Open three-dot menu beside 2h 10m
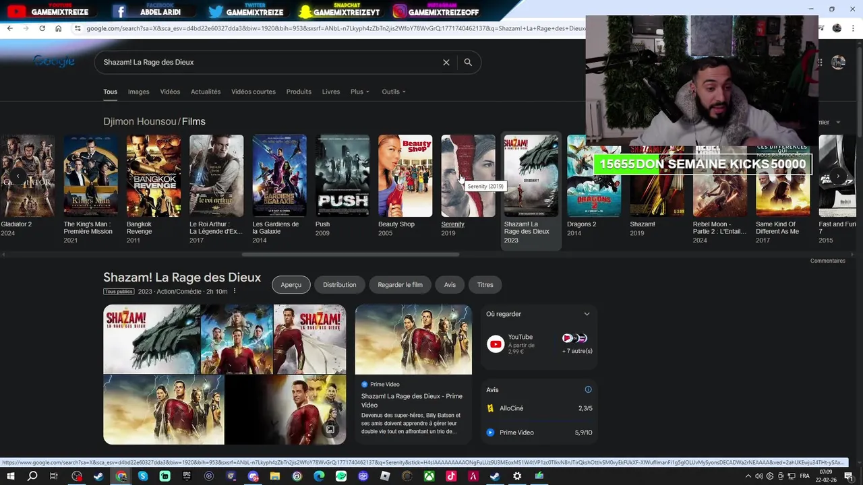The height and width of the screenshot is (485, 863). click(x=235, y=291)
